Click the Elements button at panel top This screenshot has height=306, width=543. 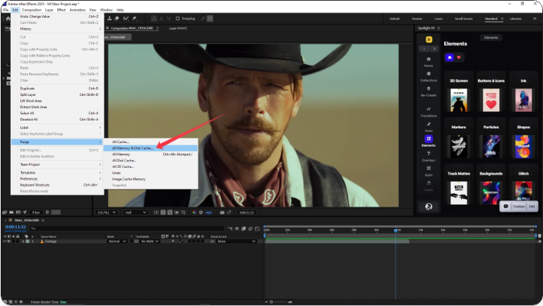pos(491,37)
